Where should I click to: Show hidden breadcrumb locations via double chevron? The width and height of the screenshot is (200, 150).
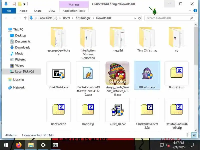[x=35, y=18]
